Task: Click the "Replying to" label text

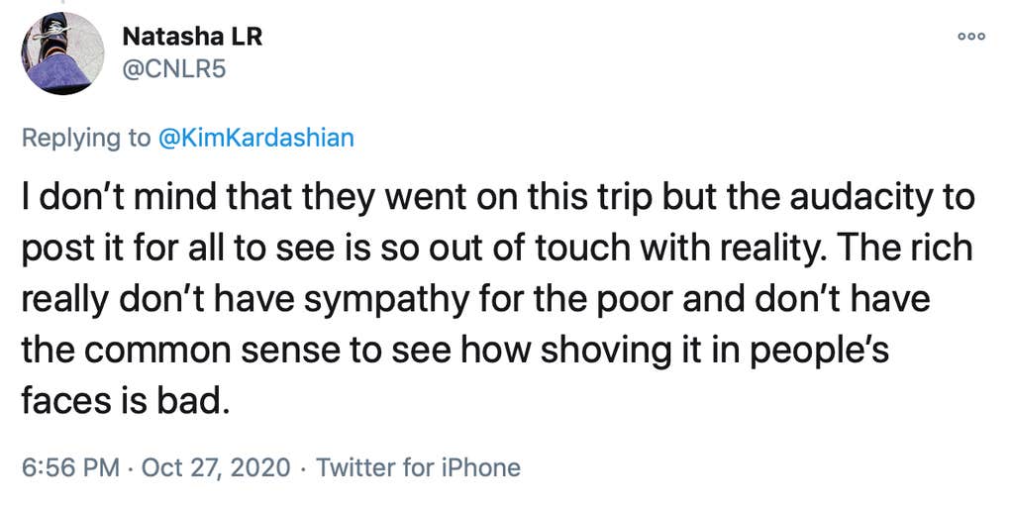Action: coord(86,138)
